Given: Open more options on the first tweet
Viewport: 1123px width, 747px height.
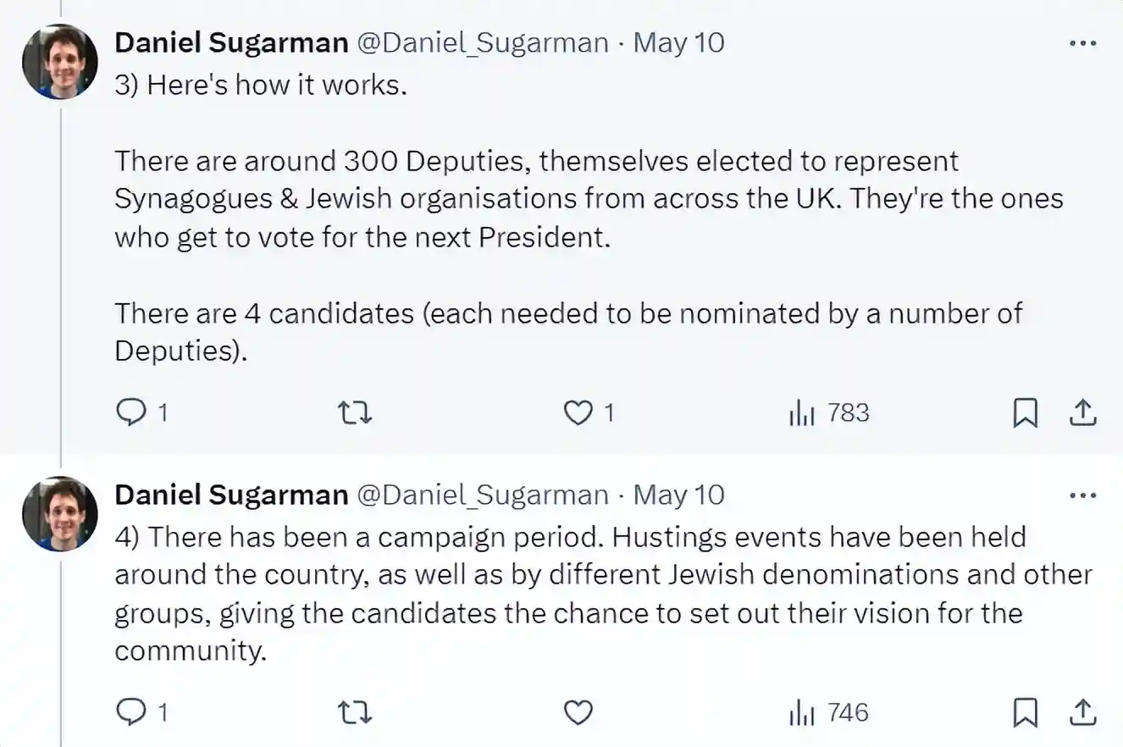Looking at the screenshot, I should click(x=1082, y=42).
